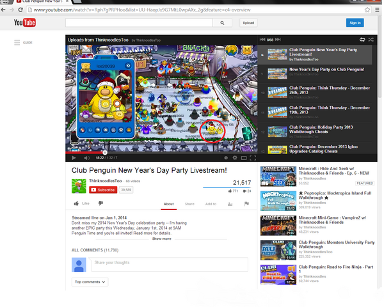This screenshot has width=384, height=307.
Task: Click the YouTube search input field
Action: point(139,23)
